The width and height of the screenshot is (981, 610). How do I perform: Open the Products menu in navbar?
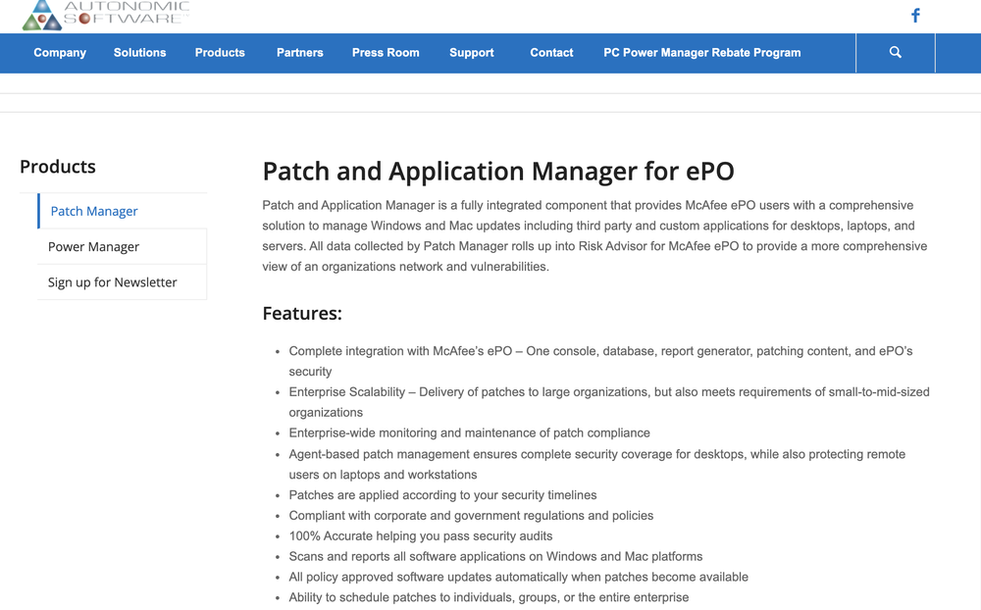(220, 53)
